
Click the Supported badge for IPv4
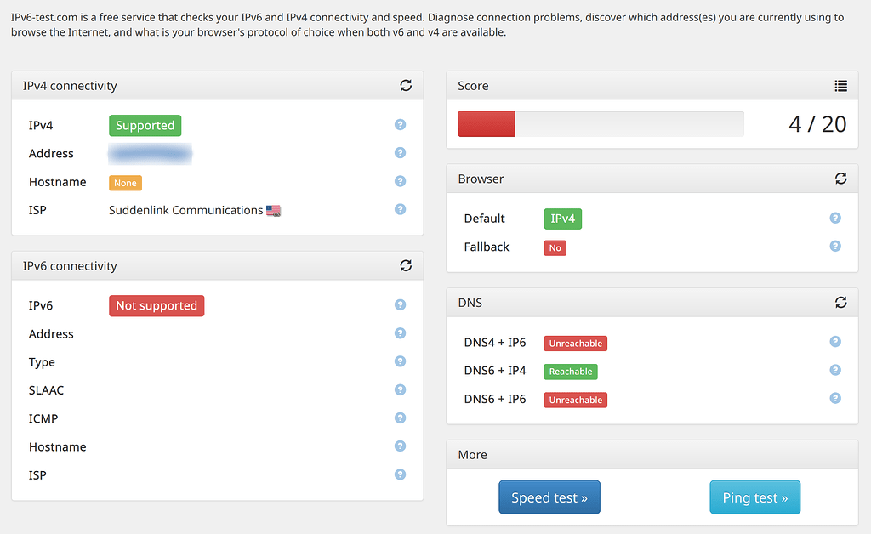point(145,124)
